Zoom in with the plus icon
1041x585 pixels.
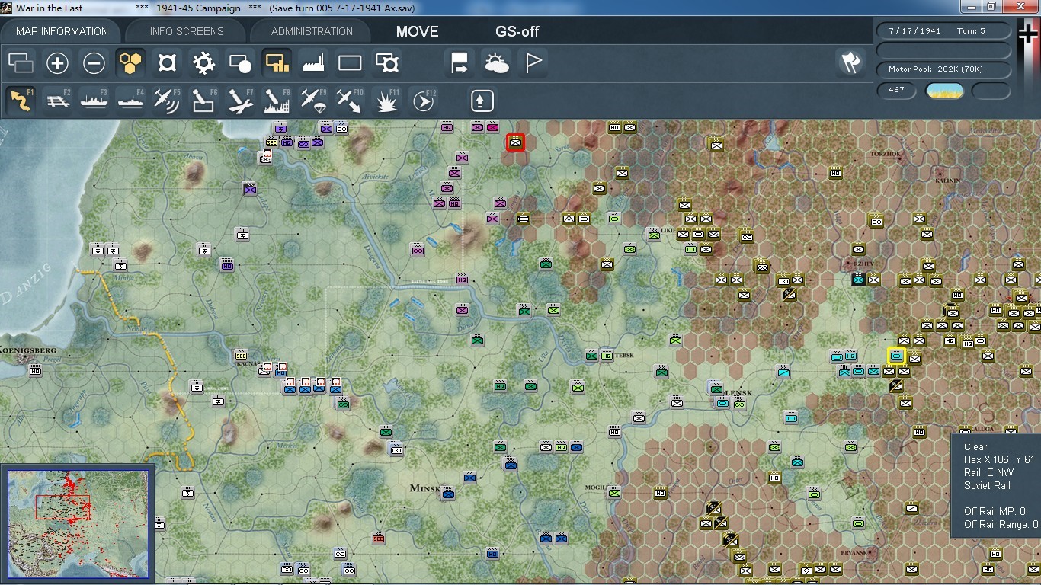[58, 63]
